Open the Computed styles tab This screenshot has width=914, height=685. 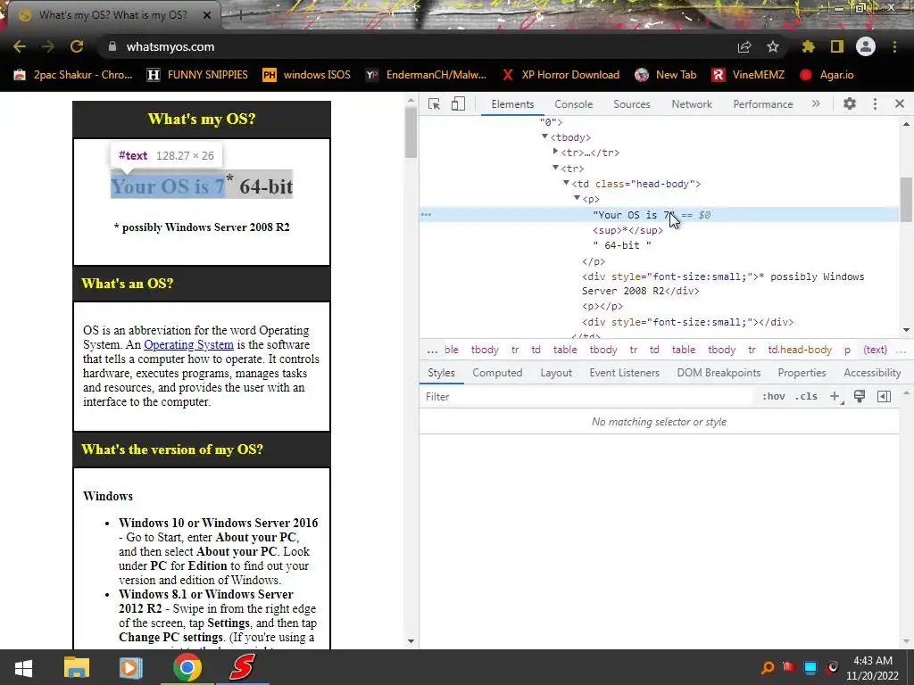pos(497,373)
